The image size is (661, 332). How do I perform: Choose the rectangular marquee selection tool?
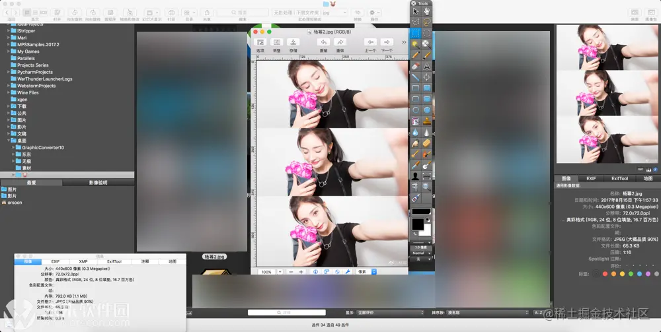416,32
